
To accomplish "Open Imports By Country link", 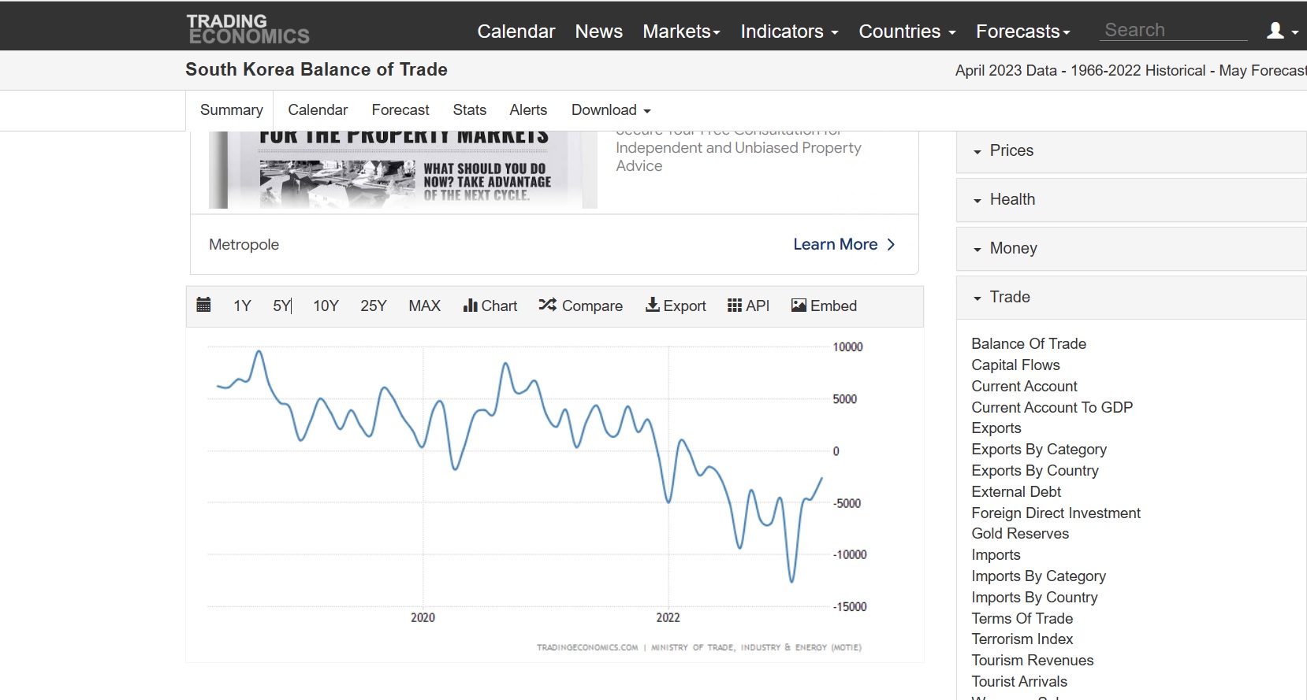I will pos(1034,598).
